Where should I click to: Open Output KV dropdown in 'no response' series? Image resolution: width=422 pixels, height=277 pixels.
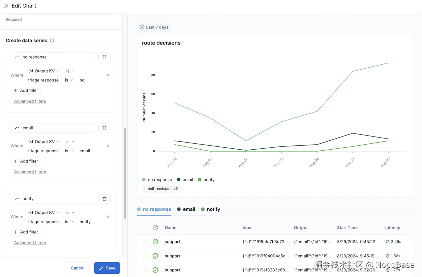(x=44, y=71)
